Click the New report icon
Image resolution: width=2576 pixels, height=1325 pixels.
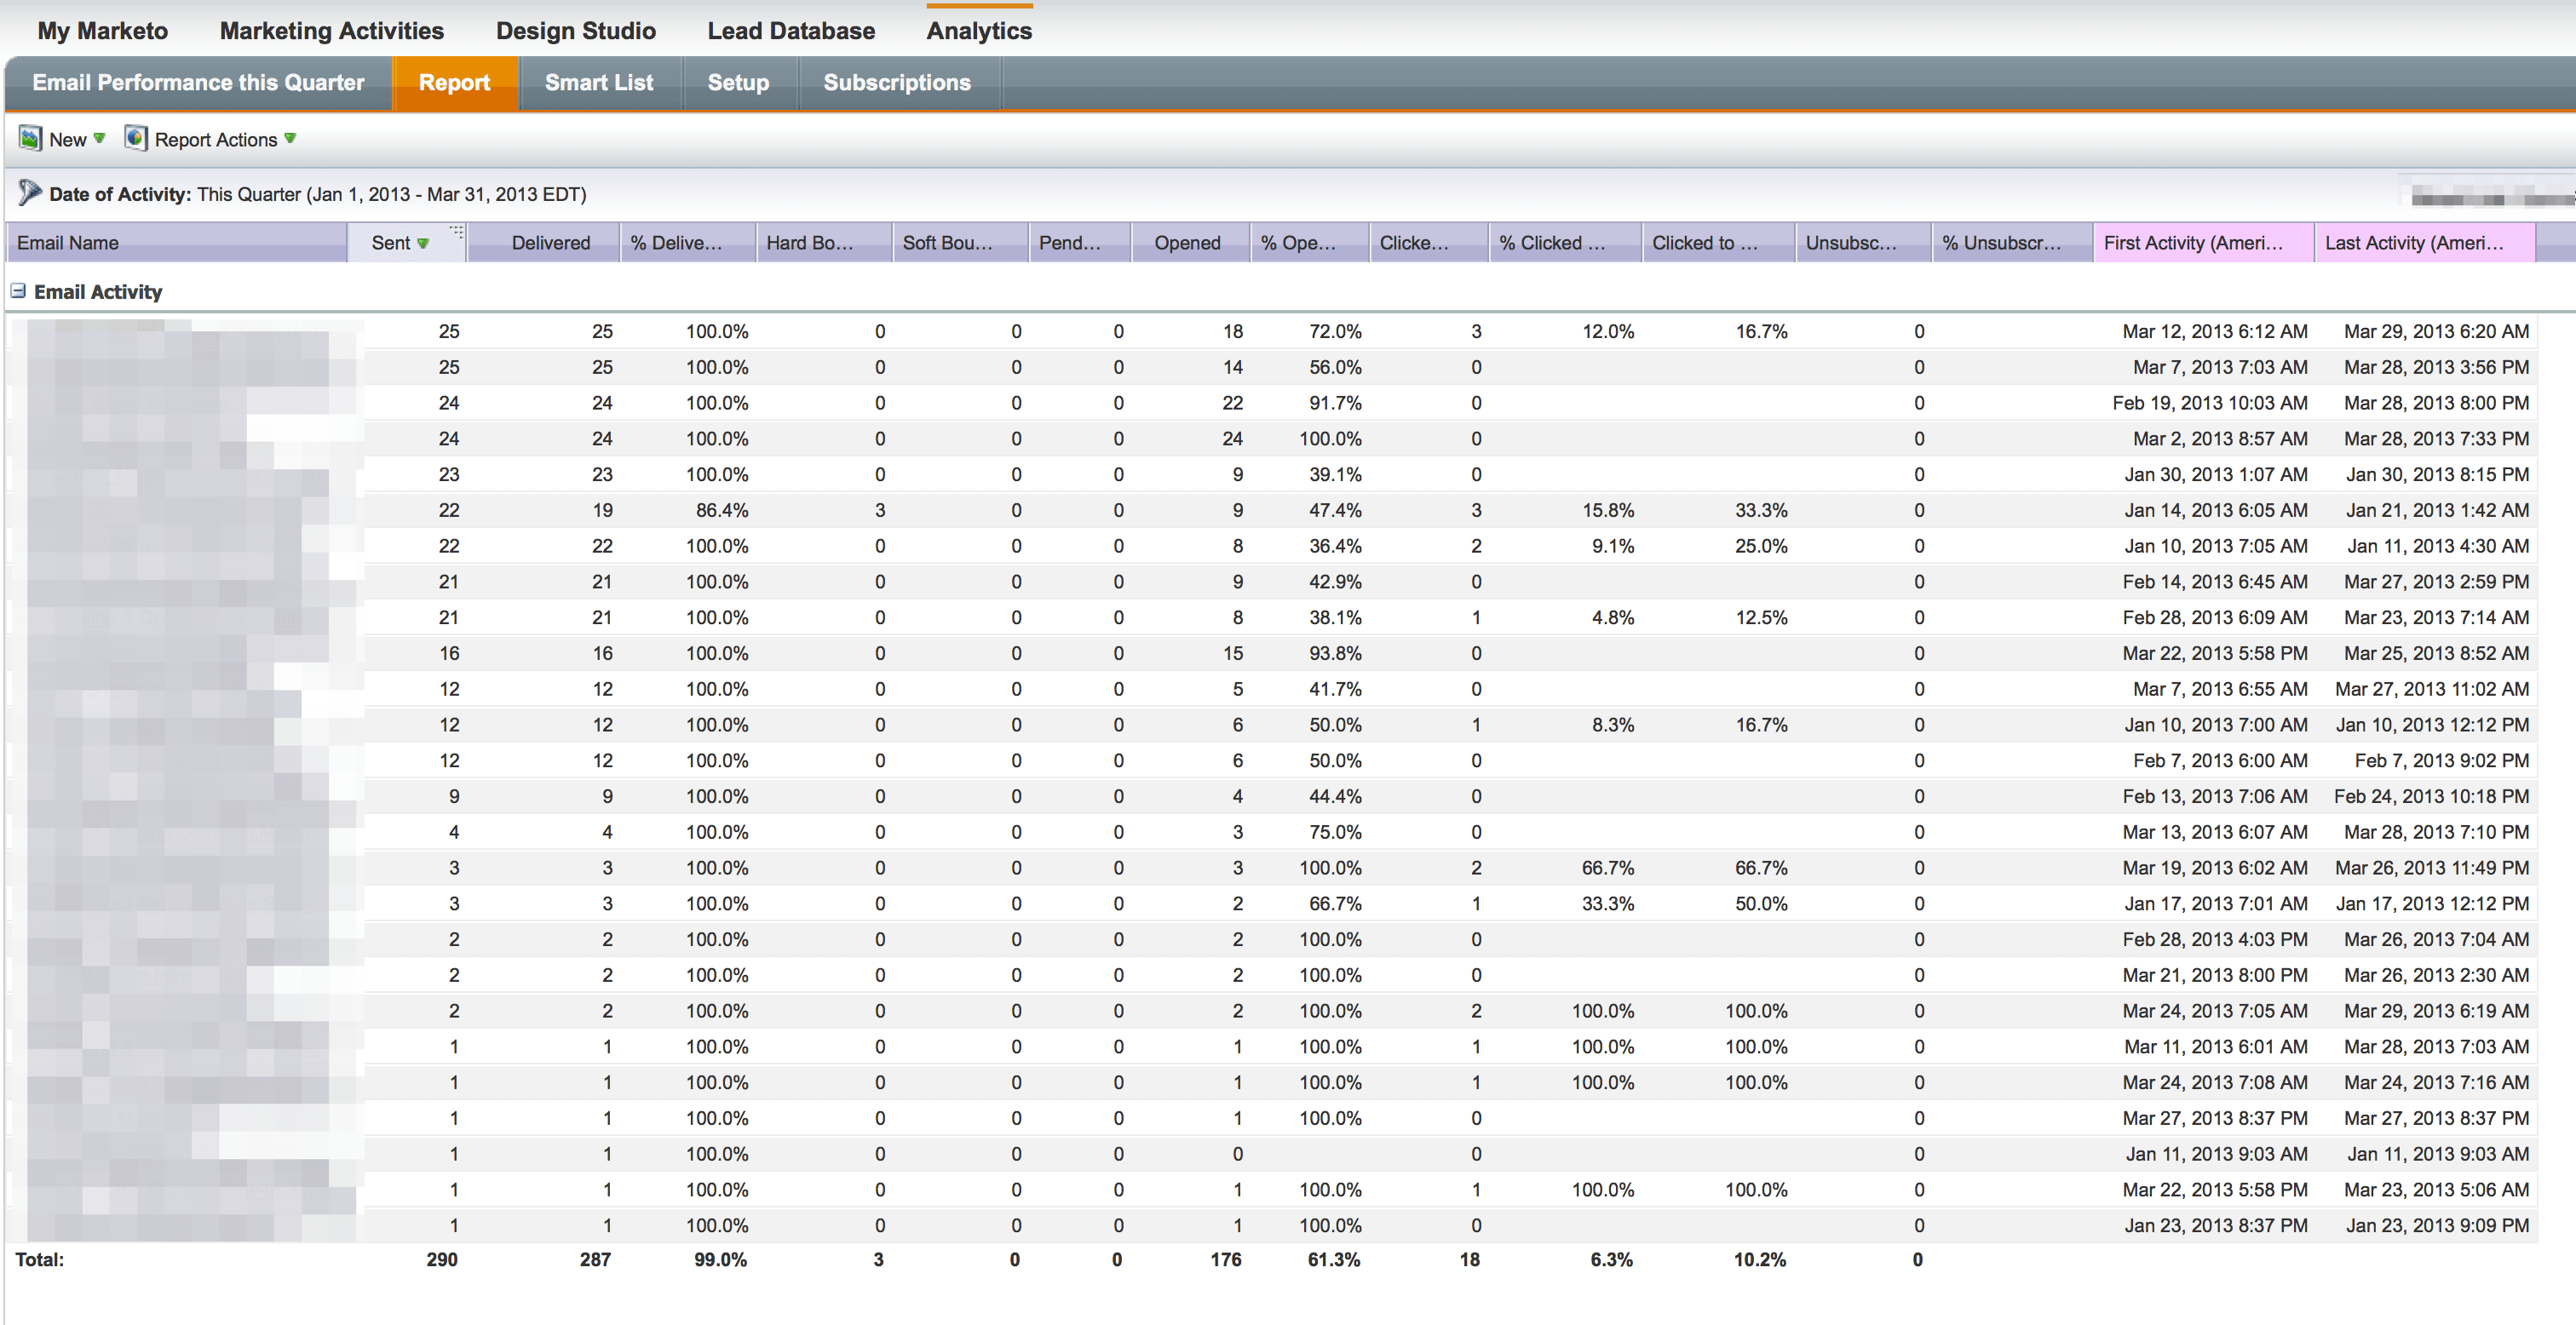30,138
